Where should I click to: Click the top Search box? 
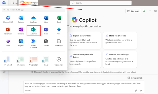pos(101,3)
